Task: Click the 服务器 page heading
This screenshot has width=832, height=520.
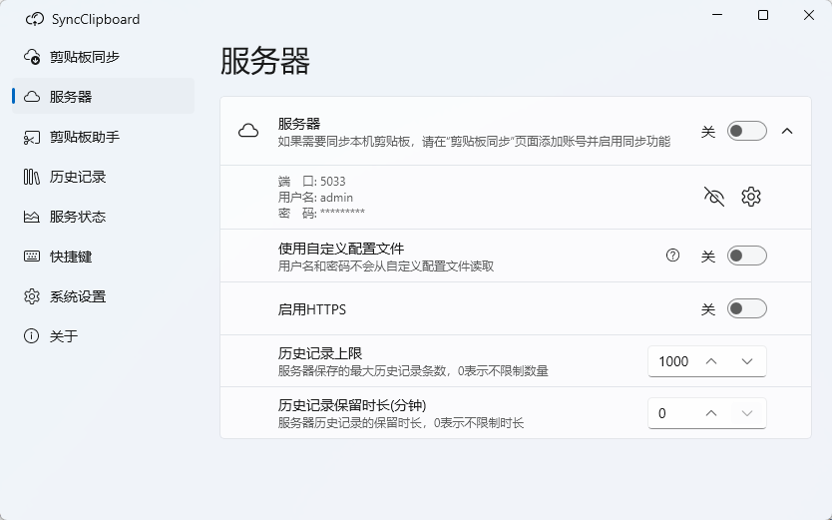Action: [x=264, y=61]
